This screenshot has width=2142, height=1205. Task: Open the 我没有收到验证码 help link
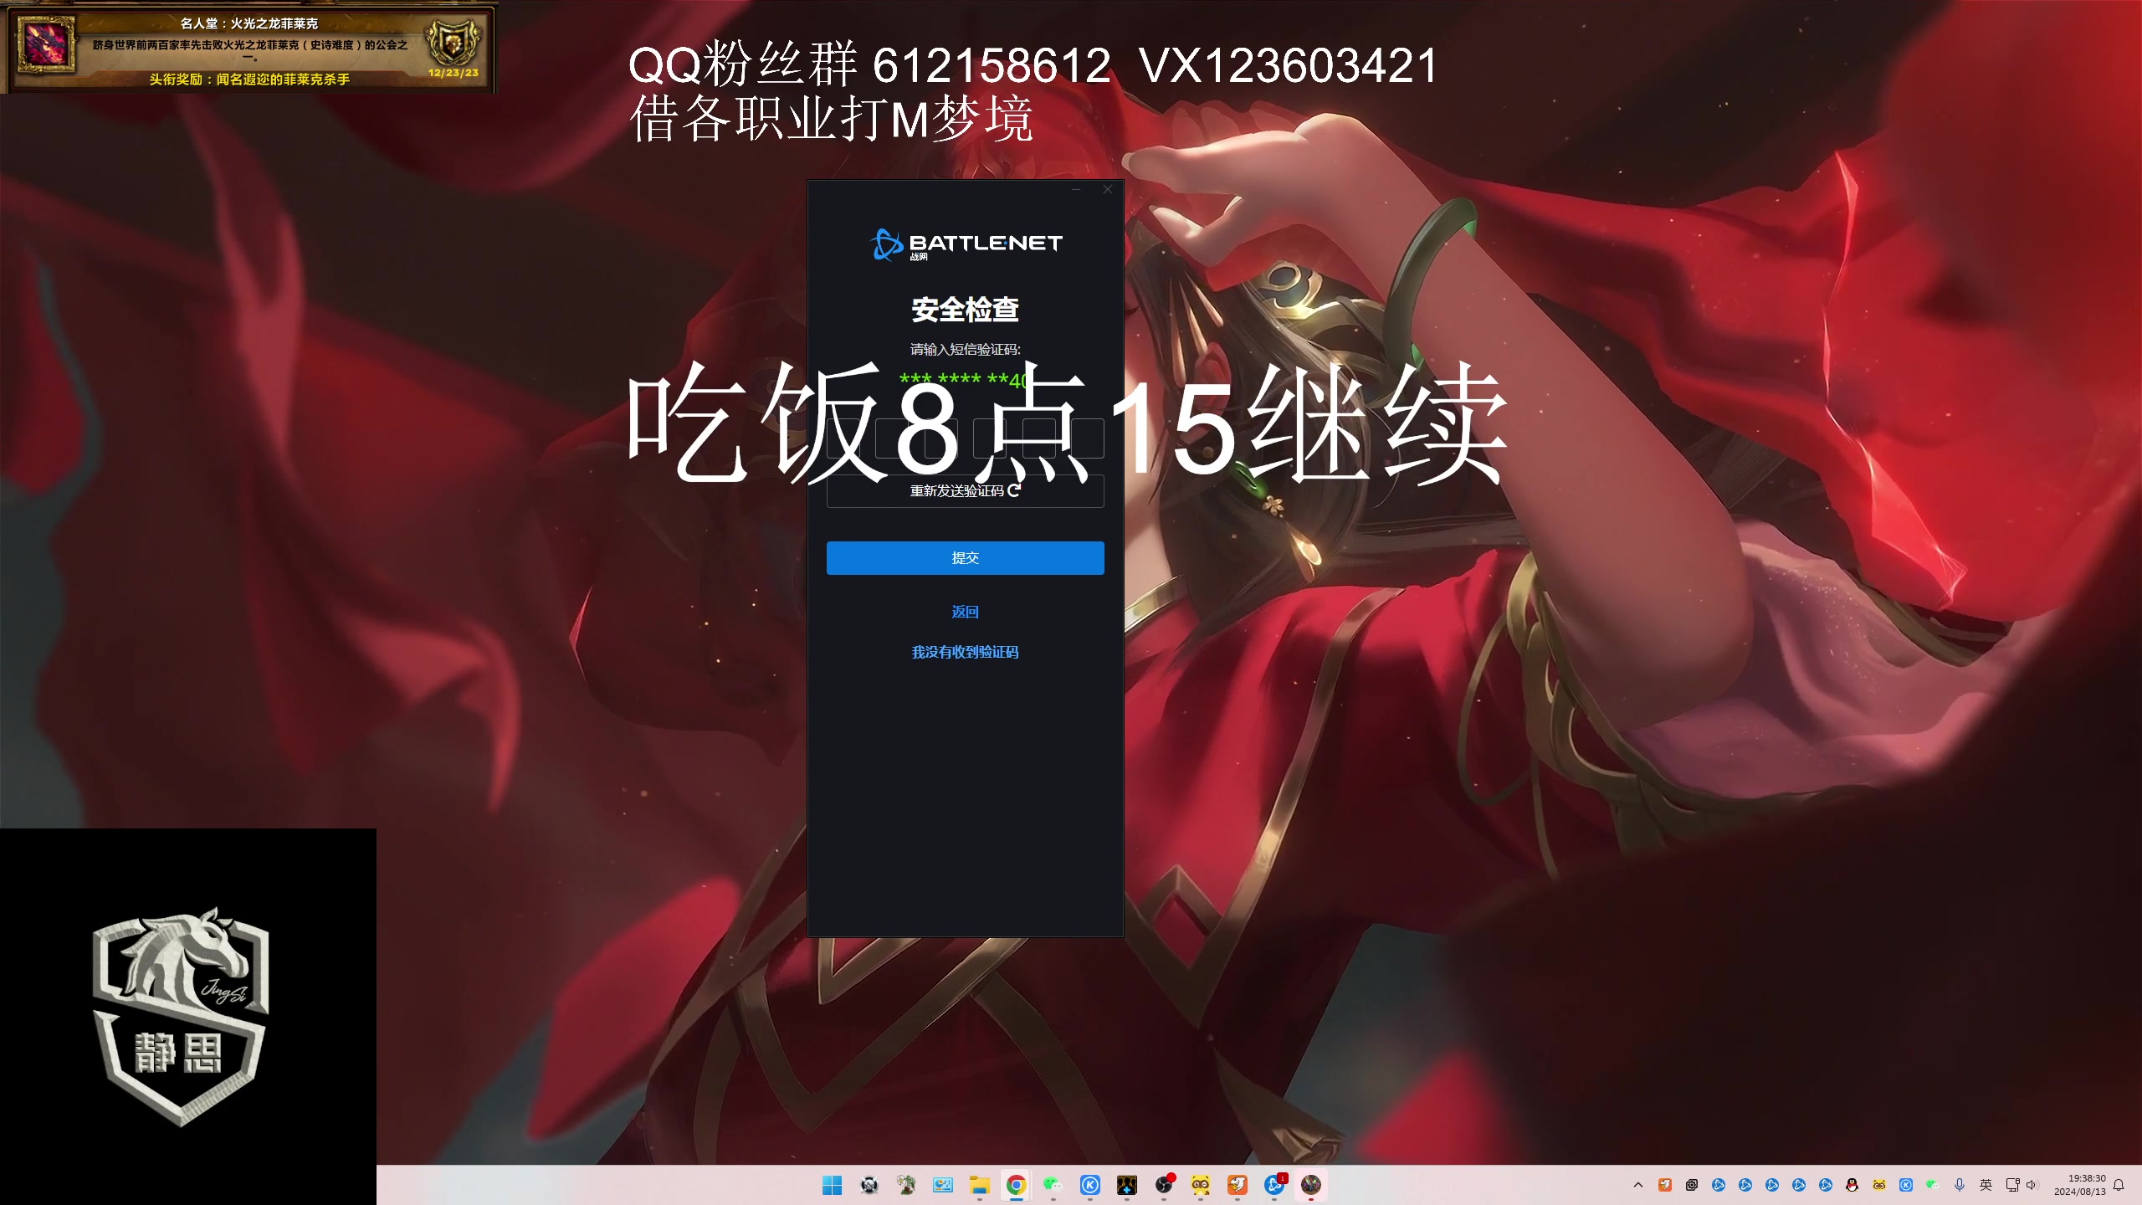click(965, 652)
